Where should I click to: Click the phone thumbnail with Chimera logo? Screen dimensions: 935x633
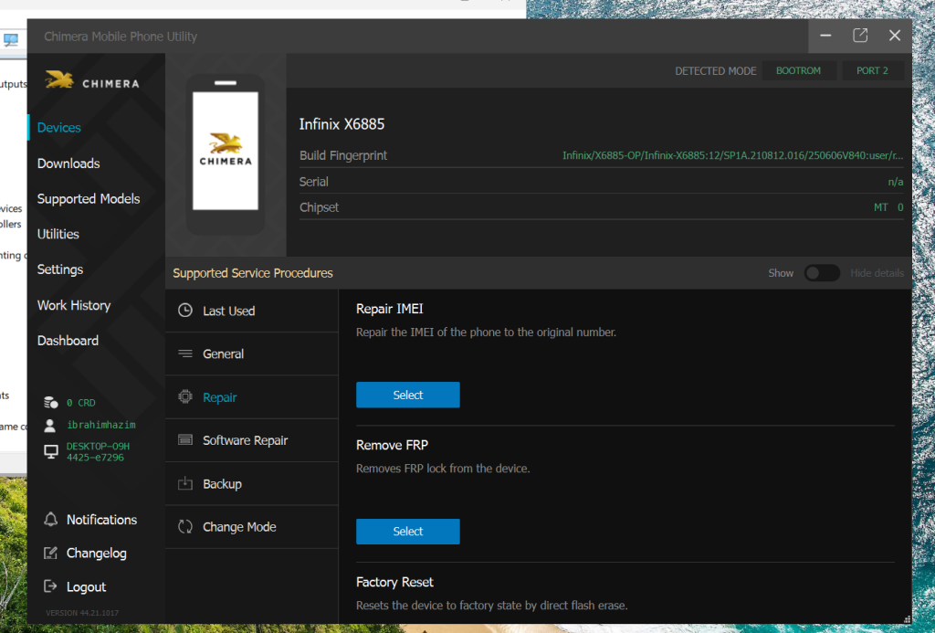[226, 154]
